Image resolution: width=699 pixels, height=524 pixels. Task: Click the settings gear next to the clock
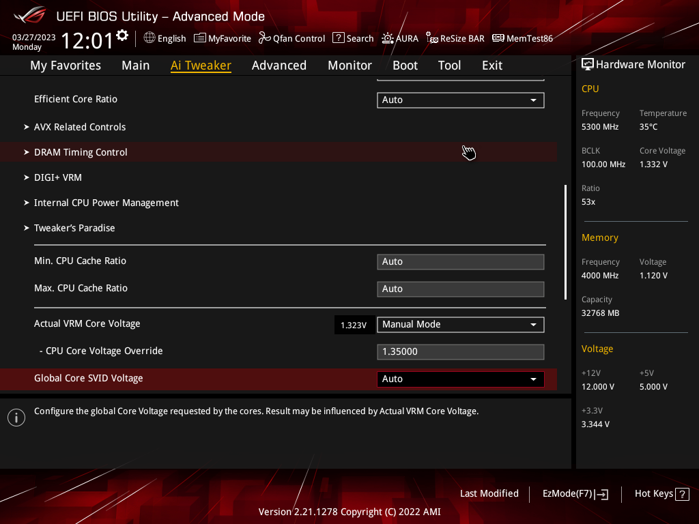122,35
